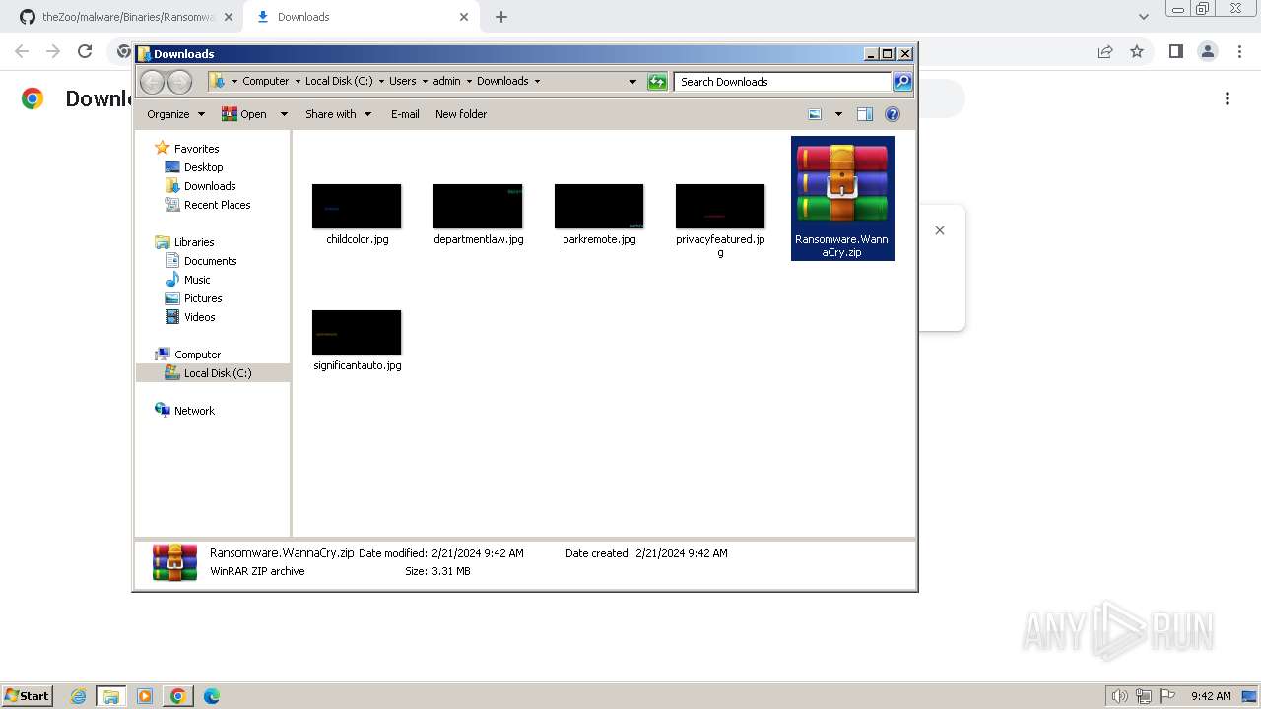This screenshot has height=709, width=1261.
Task: Create a New folder
Action: [461, 114]
